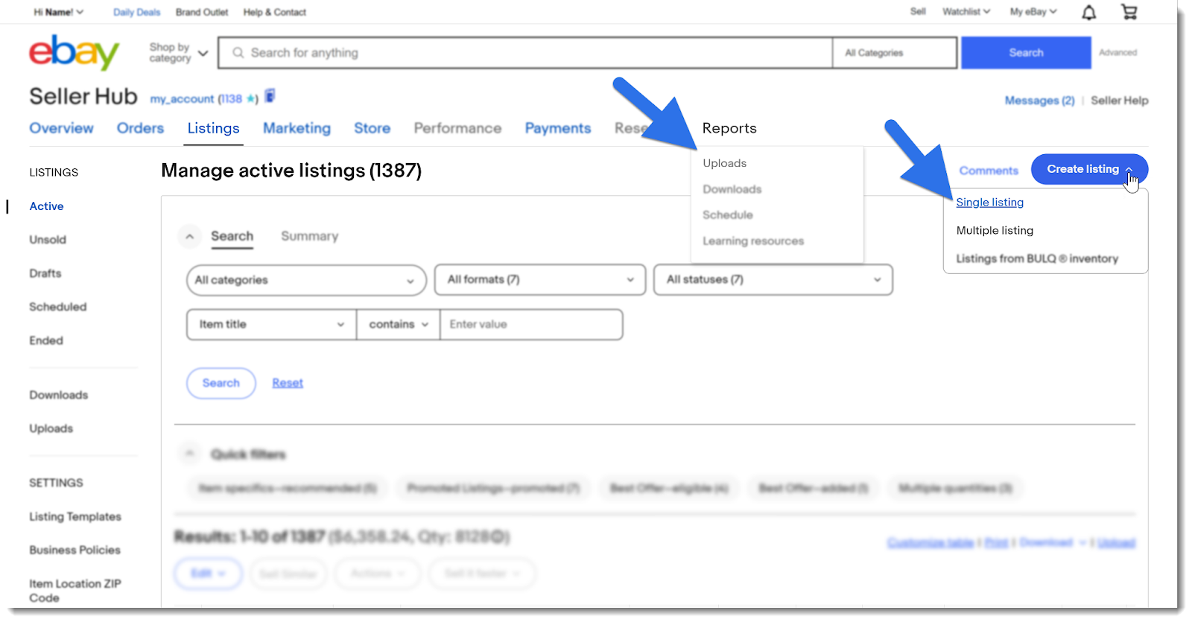Open the contains operator dropdown
The height and width of the screenshot is (622, 1192).
click(399, 325)
